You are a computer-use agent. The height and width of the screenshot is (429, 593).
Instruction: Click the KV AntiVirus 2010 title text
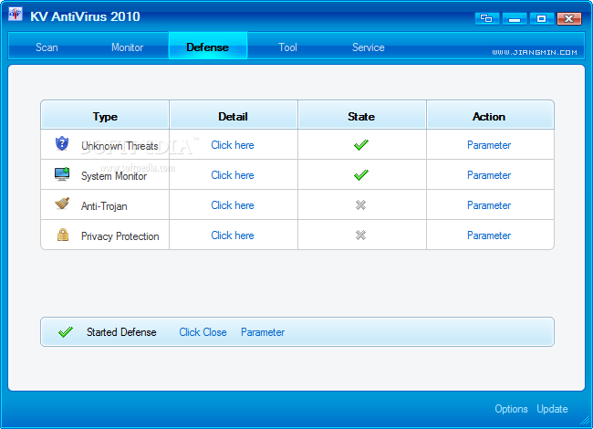click(x=85, y=16)
